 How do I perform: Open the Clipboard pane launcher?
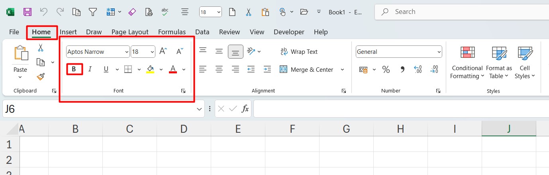(x=54, y=91)
